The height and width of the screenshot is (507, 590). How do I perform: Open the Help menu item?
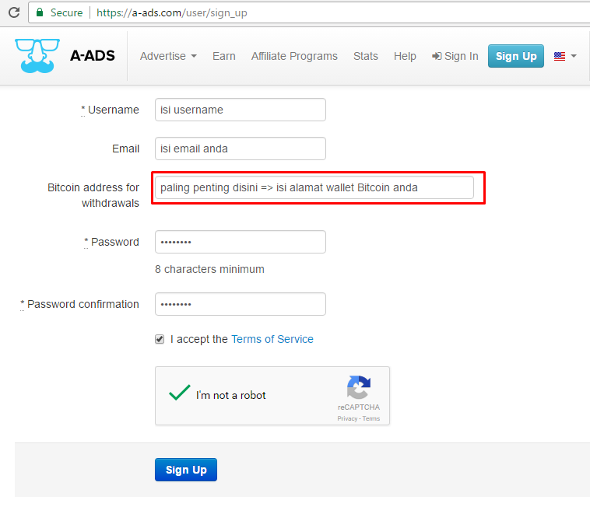coord(405,56)
